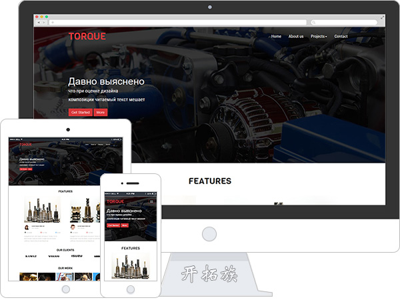This screenshot has width=400, height=300.
Task: Open the Contact page link
Action: 341,36
